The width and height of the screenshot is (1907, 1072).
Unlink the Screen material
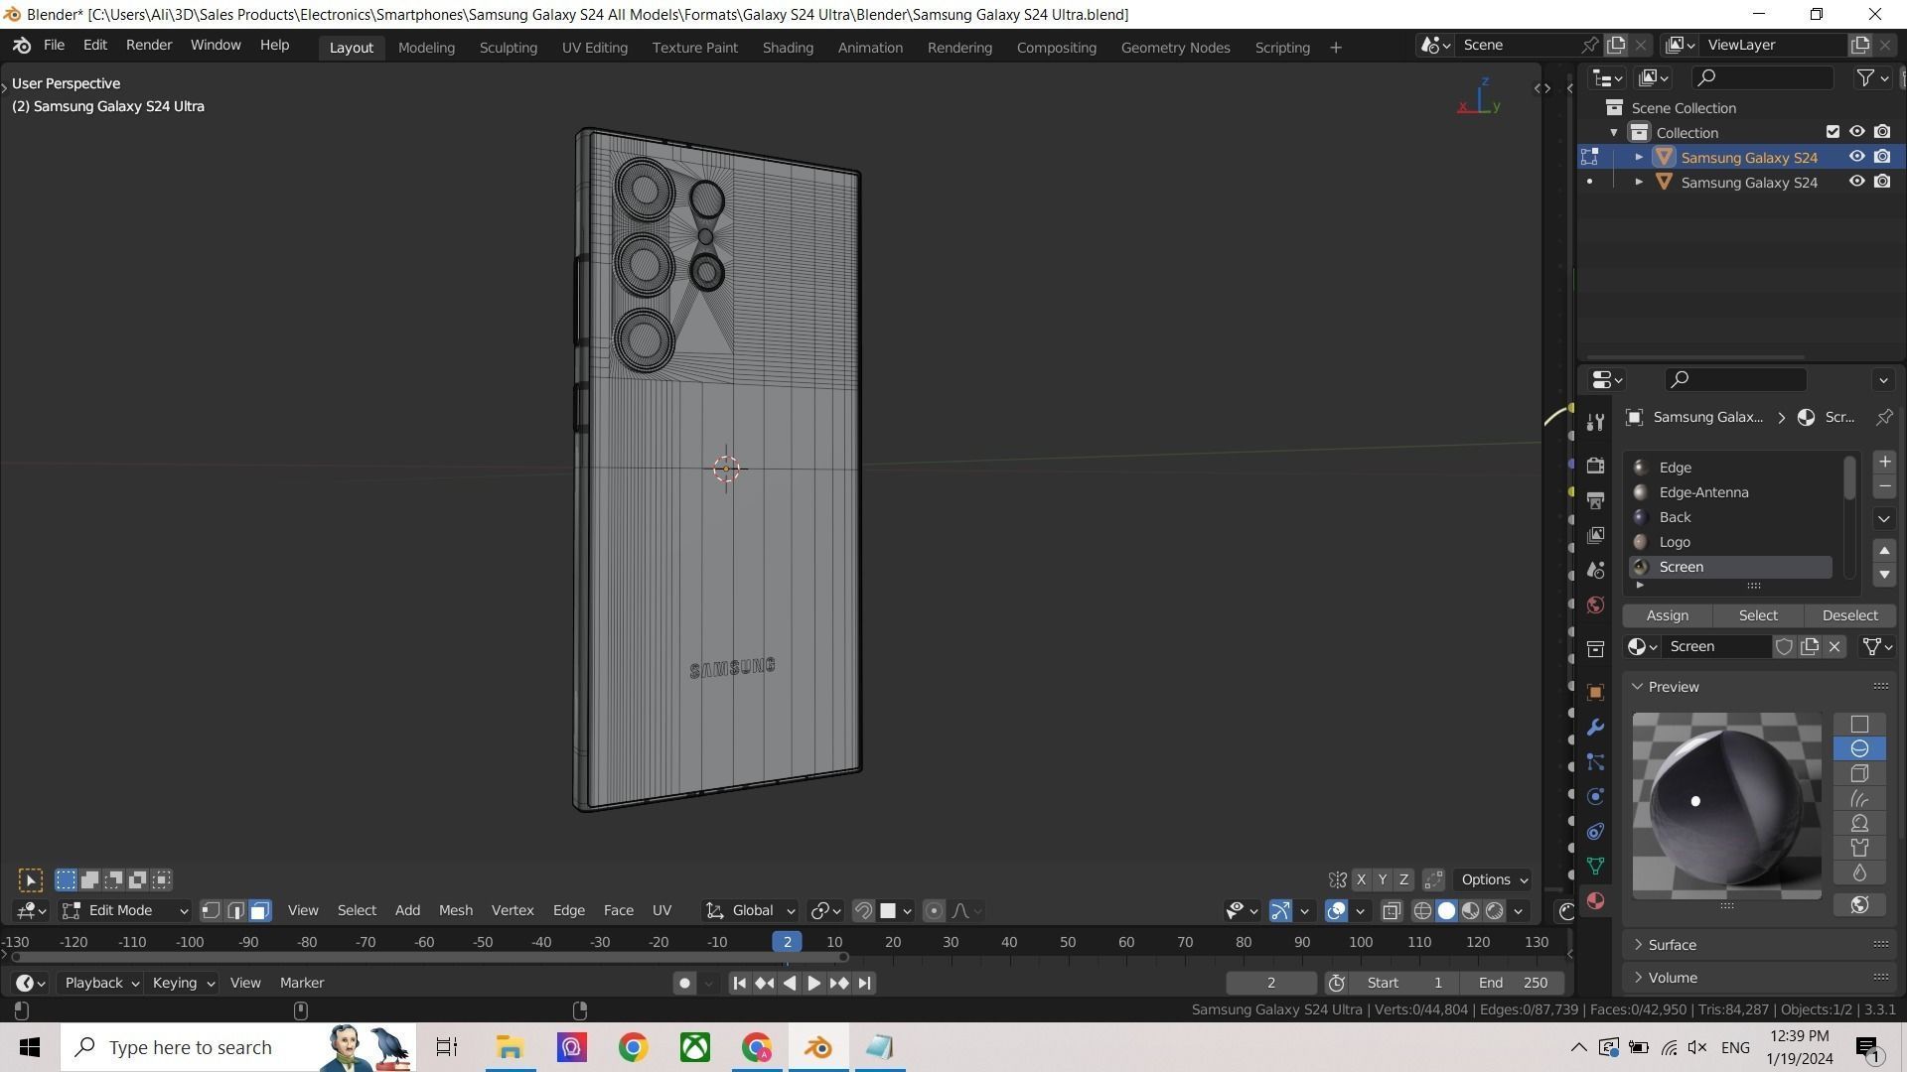point(1834,646)
